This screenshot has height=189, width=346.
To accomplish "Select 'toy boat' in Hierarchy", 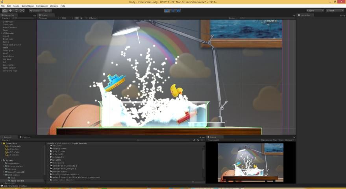I will 8,59.
